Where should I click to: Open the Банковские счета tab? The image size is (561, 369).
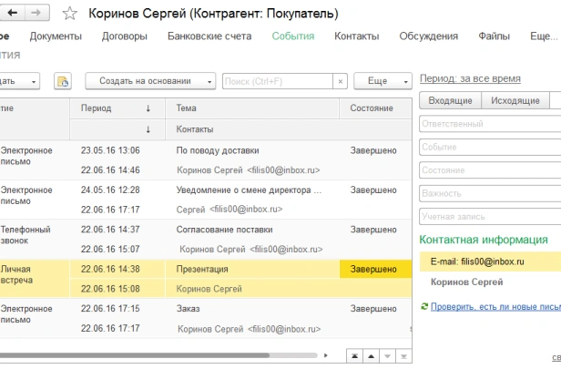coord(209,36)
